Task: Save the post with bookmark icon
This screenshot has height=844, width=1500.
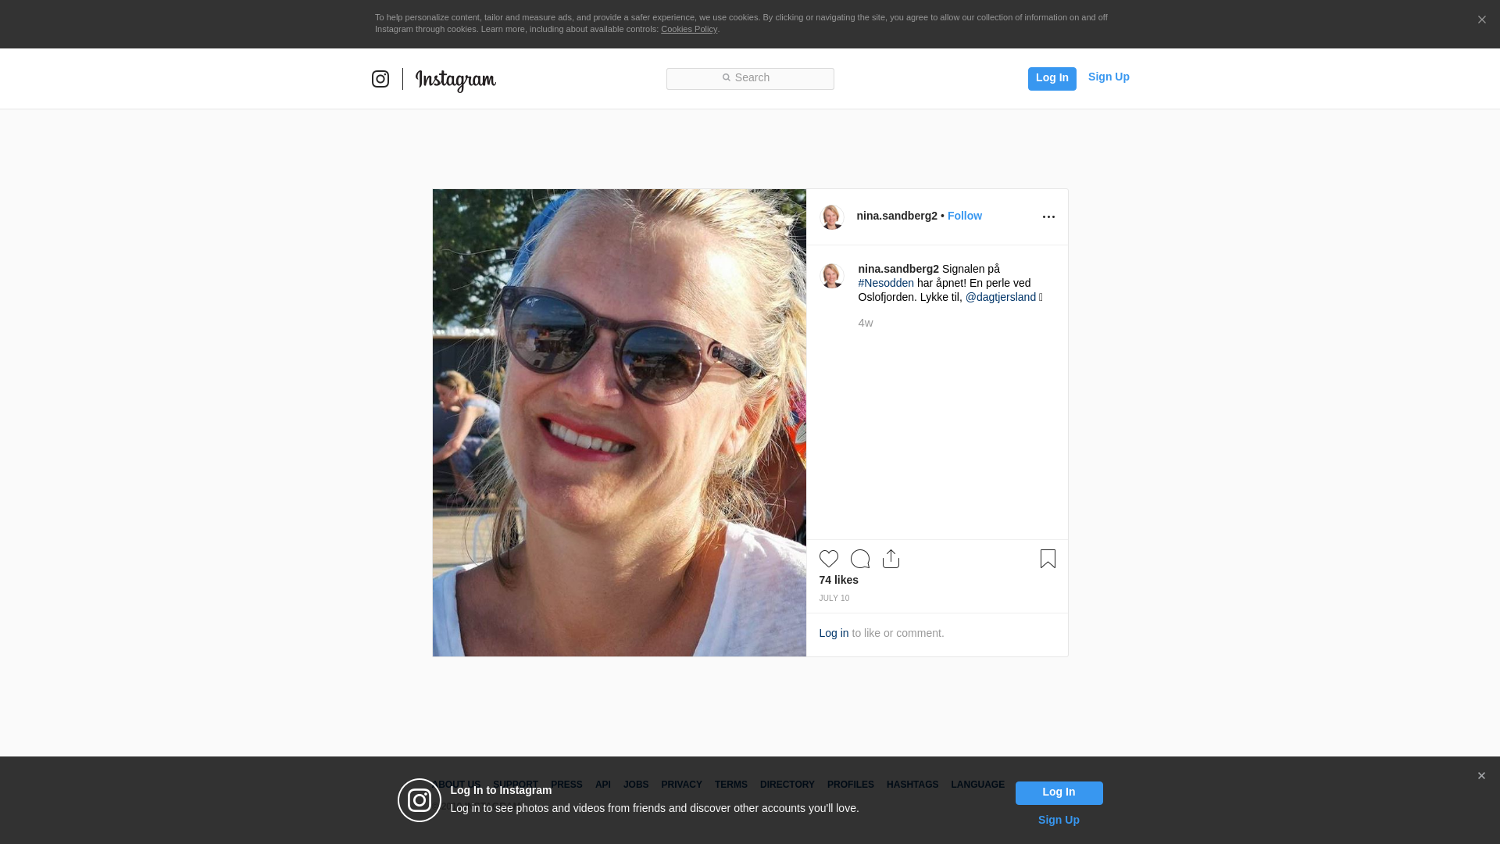Action: (x=1048, y=559)
